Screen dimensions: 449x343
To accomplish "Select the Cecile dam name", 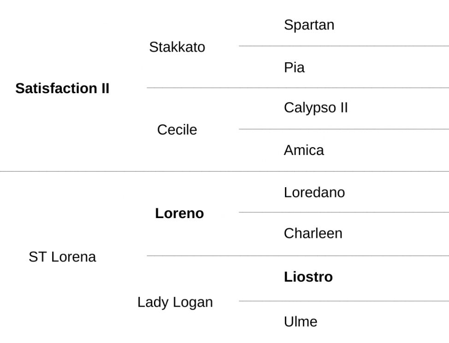I will 177,130.
